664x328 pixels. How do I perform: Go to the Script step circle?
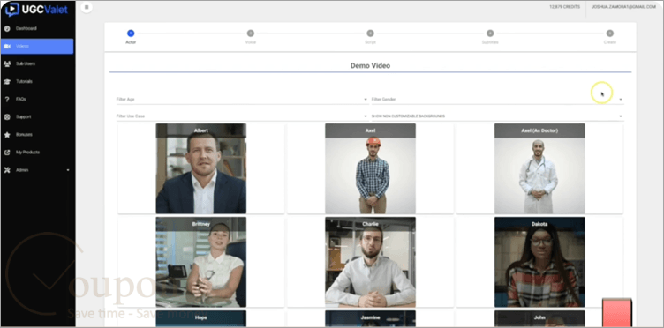370,34
